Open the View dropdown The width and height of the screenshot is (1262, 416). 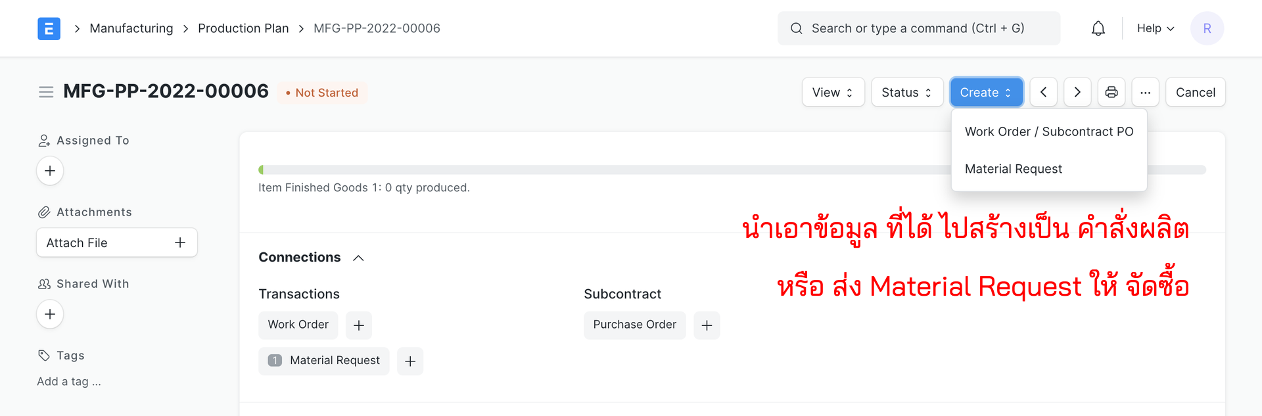click(x=833, y=92)
